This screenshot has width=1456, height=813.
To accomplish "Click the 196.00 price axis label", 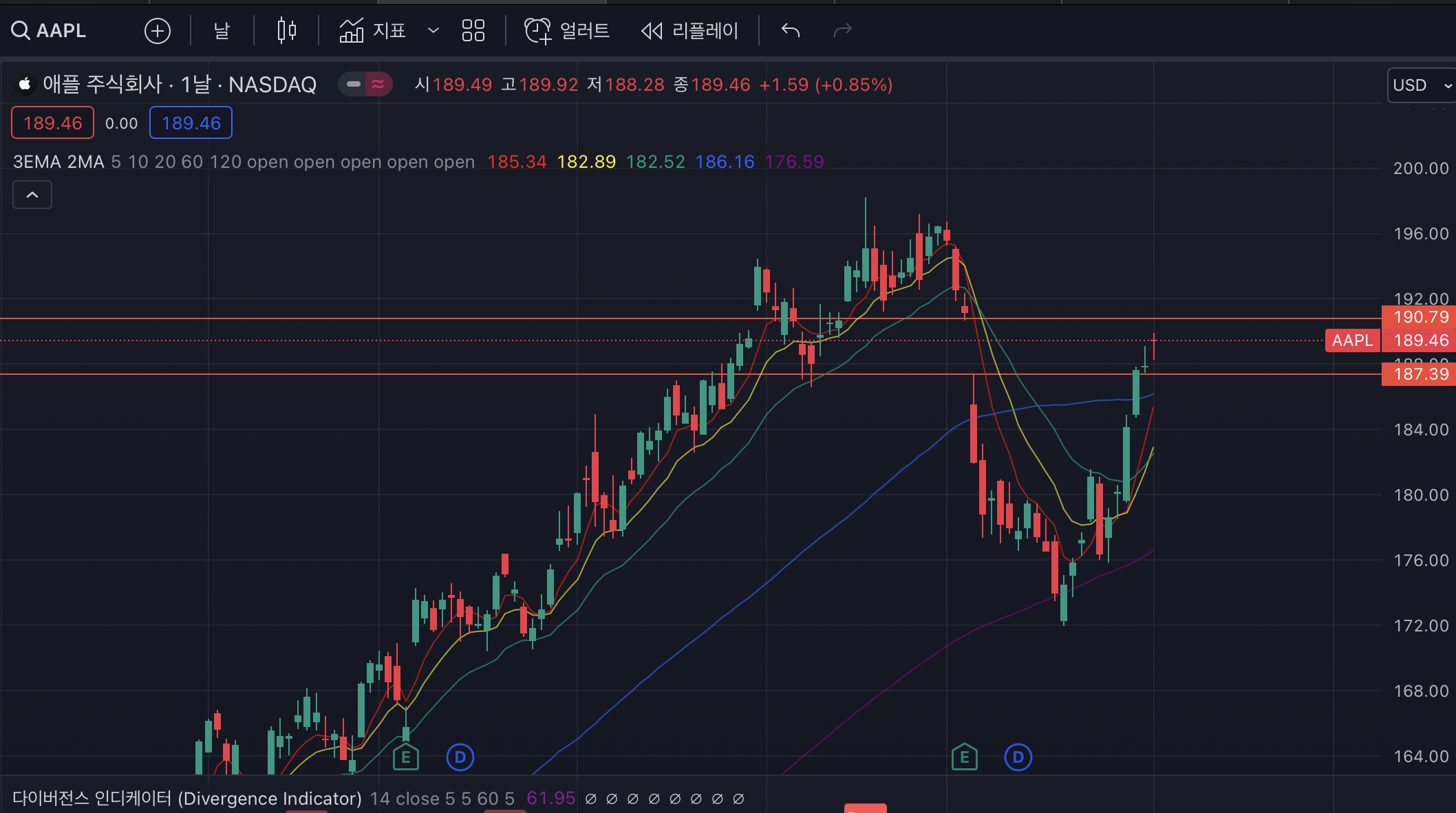I will (x=1421, y=234).
